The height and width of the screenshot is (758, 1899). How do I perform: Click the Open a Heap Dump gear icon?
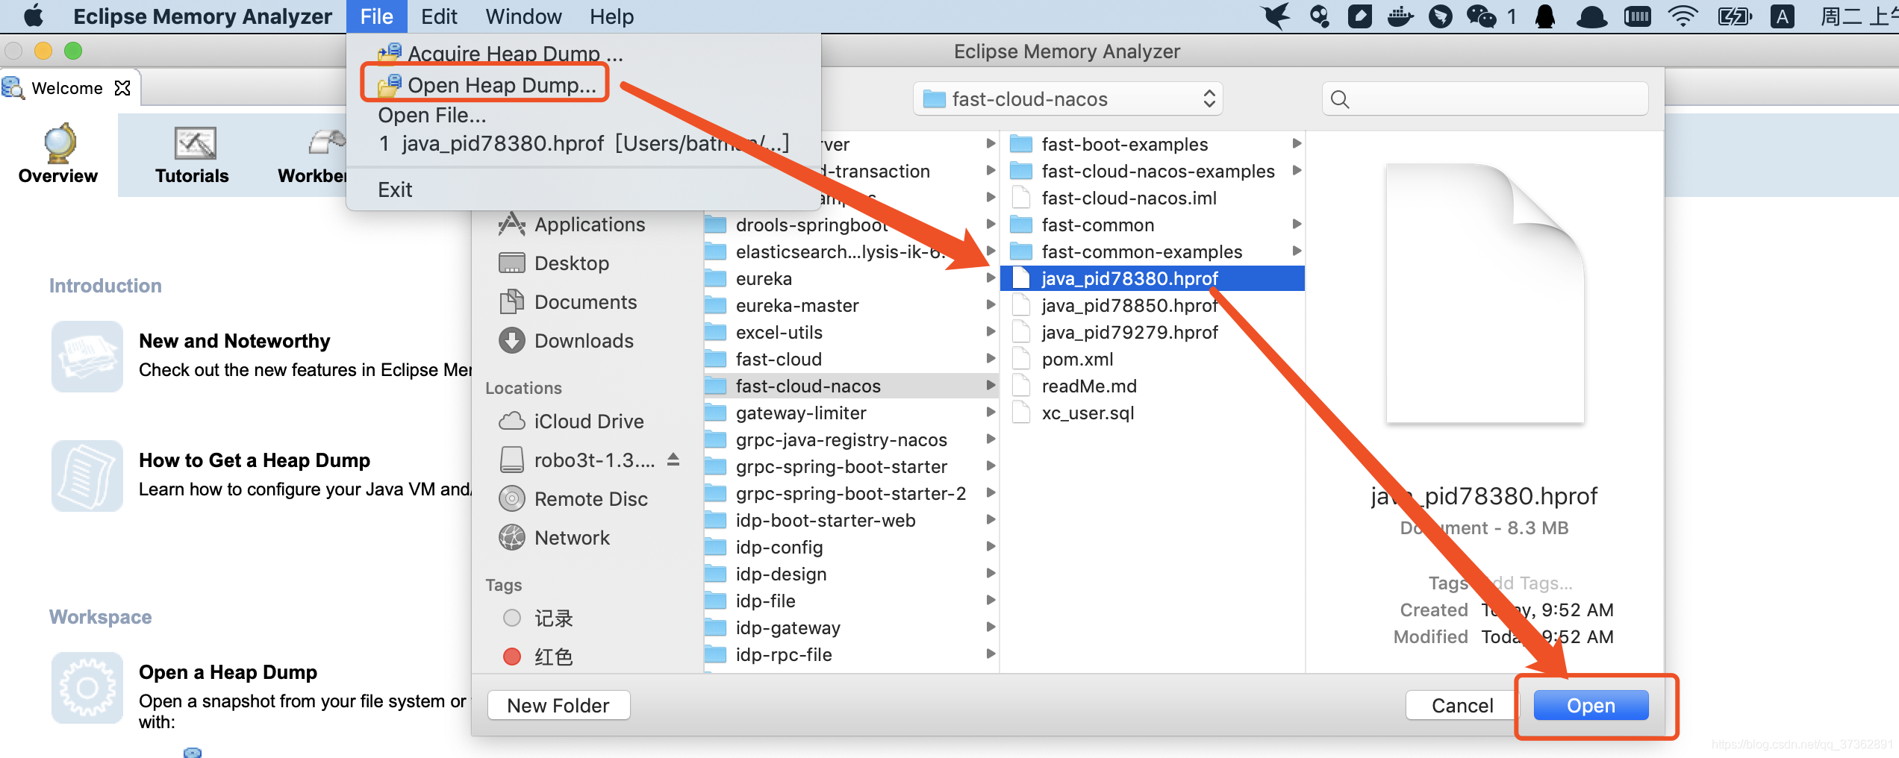coord(87,688)
